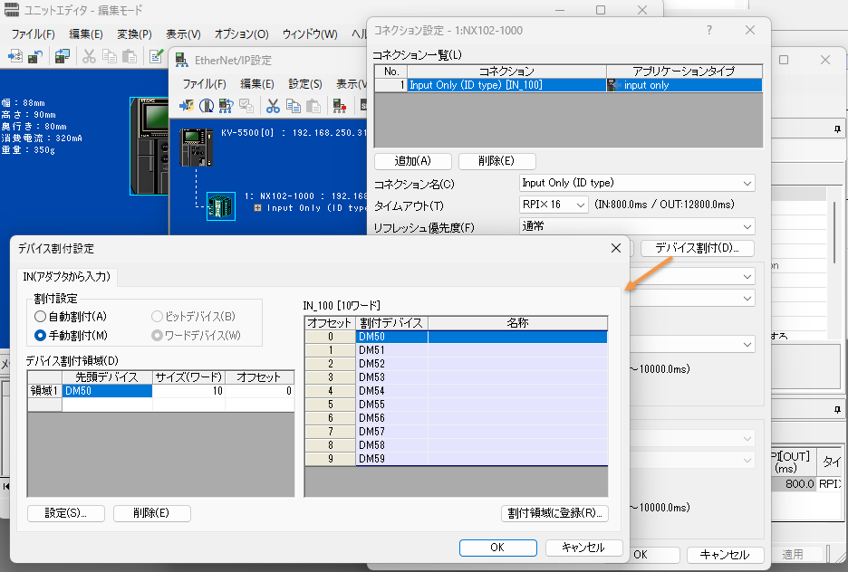Select the 自動割付(A) radio button
This screenshot has height=572, width=848.
40,317
